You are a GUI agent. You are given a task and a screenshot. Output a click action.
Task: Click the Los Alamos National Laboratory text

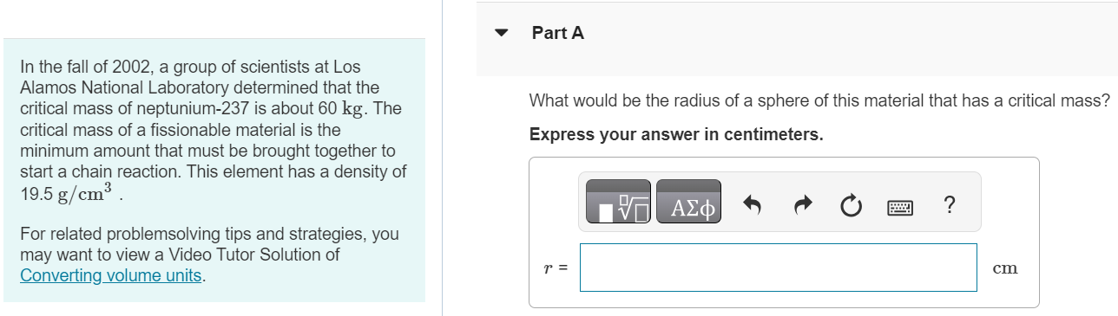point(200,77)
